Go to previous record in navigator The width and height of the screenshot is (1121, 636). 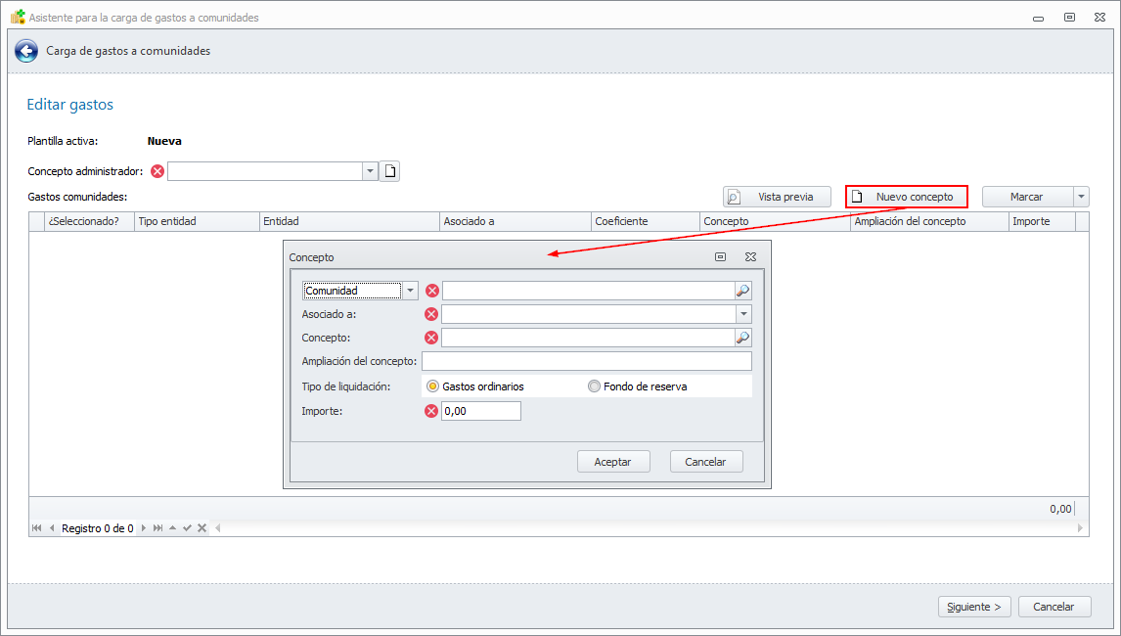52,528
